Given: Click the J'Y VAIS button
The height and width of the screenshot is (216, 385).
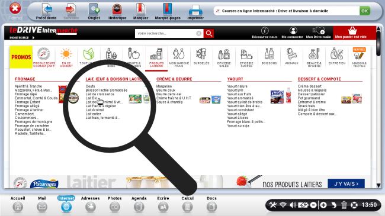Looking at the screenshot, I should click(346, 183).
